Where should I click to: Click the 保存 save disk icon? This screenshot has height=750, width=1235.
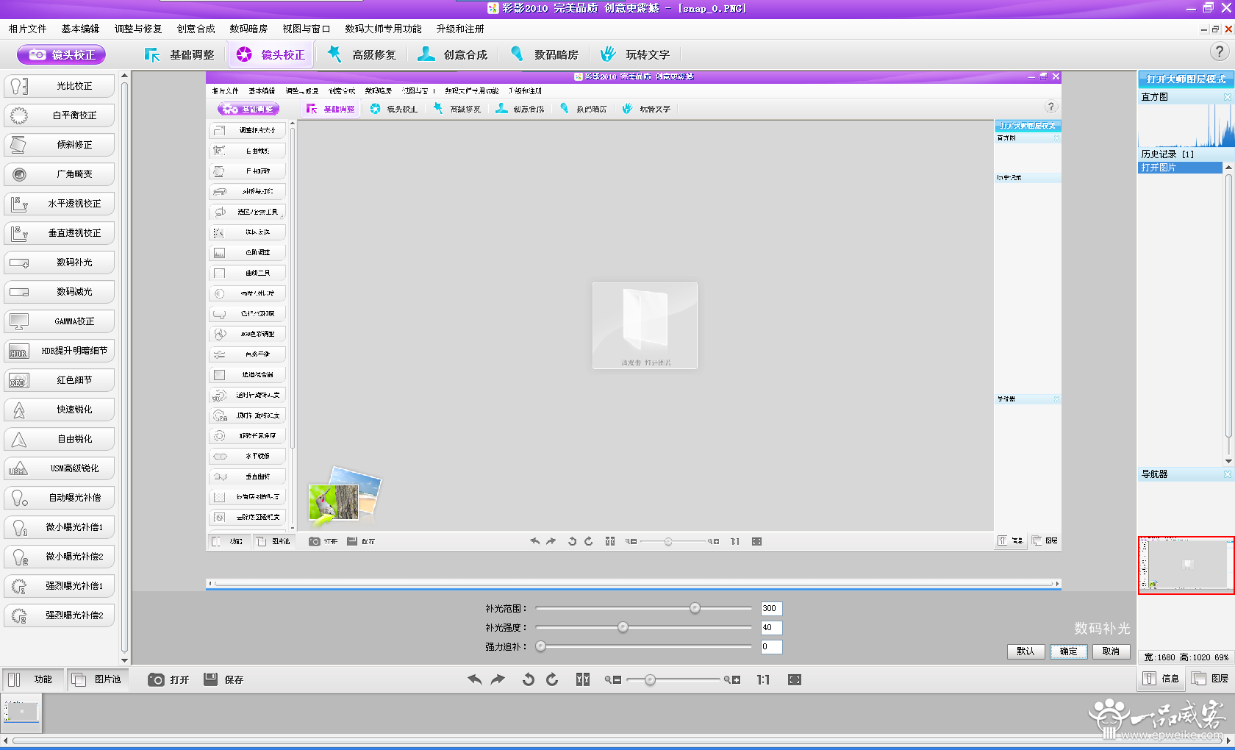211,679
